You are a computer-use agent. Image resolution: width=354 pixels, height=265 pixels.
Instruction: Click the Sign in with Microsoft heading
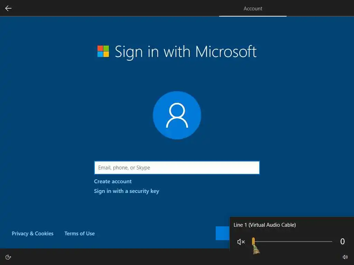click(x=186, y=52)
